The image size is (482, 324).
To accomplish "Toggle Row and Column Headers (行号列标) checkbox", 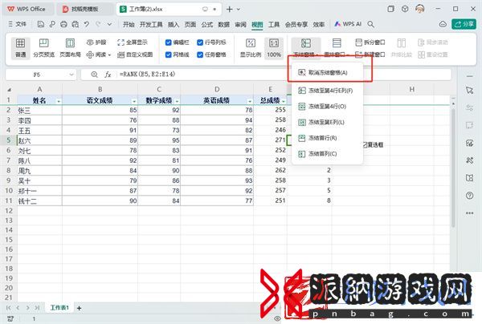I will click(x=200, y=43).
